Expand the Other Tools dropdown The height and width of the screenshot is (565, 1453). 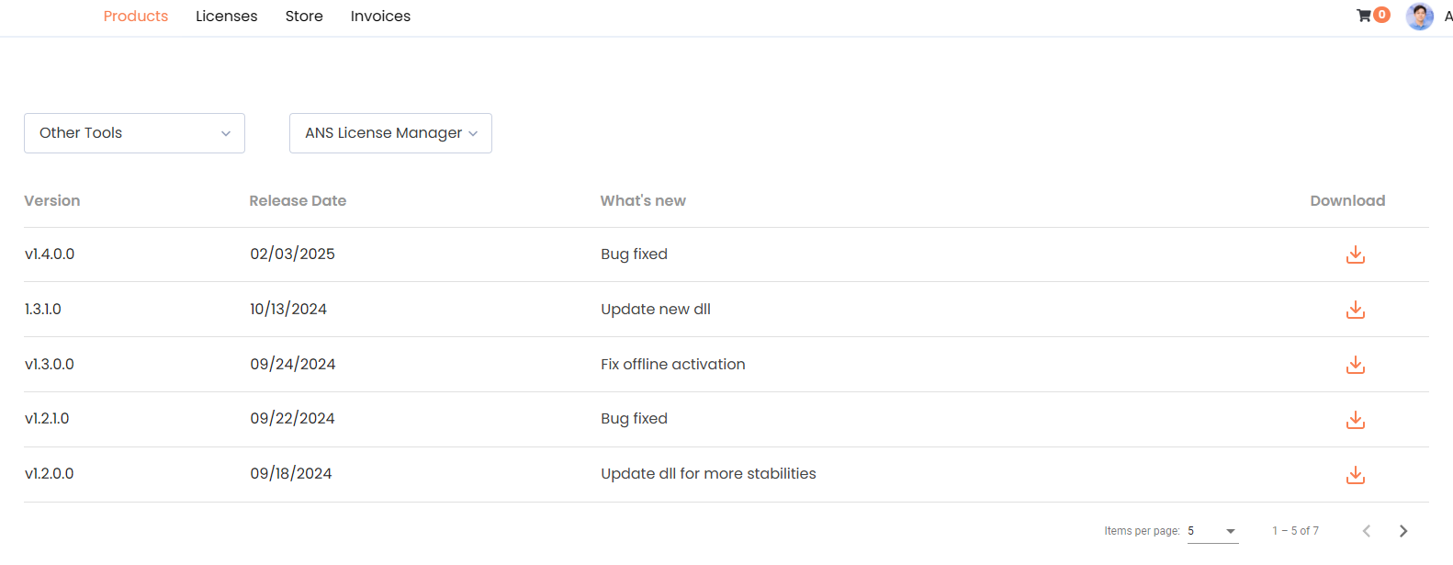pyautogui.click(x=134, y=133)
